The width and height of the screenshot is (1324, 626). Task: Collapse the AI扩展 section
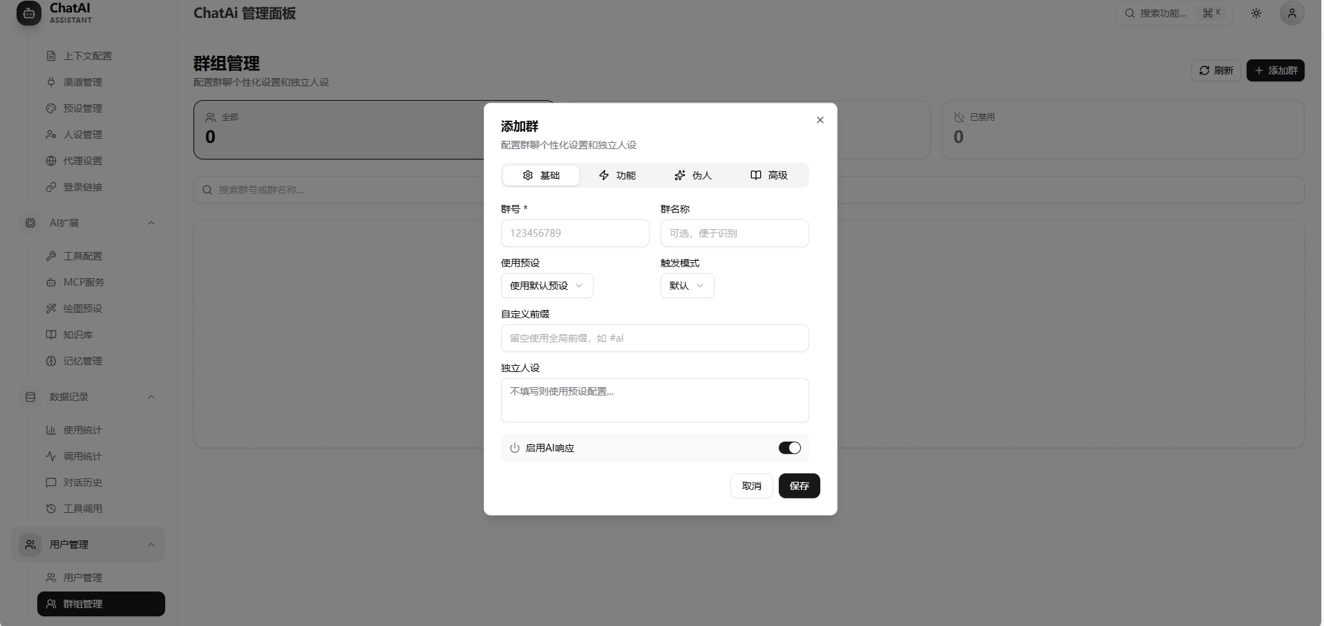[x=151, y=223]
